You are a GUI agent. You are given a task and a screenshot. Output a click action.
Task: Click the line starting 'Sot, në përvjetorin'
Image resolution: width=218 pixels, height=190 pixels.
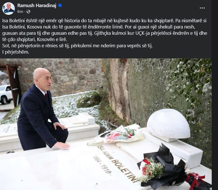click(x=78, y=46)
